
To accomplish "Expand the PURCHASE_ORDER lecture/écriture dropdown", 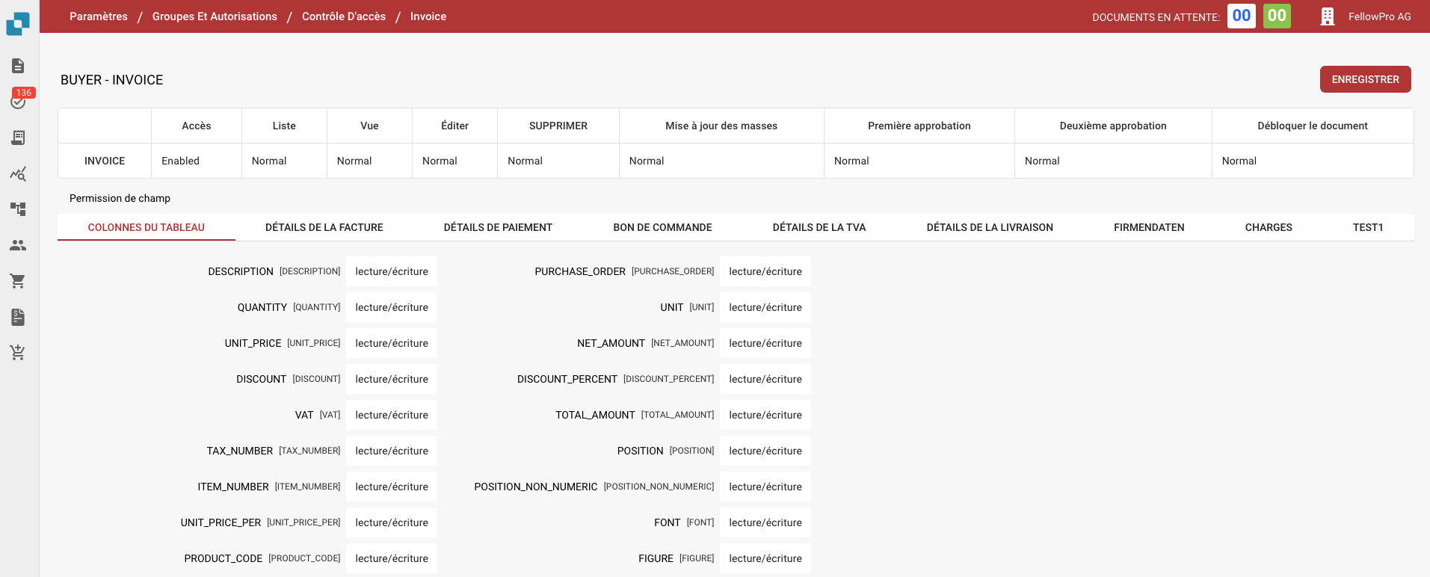I will coord(765,271).
